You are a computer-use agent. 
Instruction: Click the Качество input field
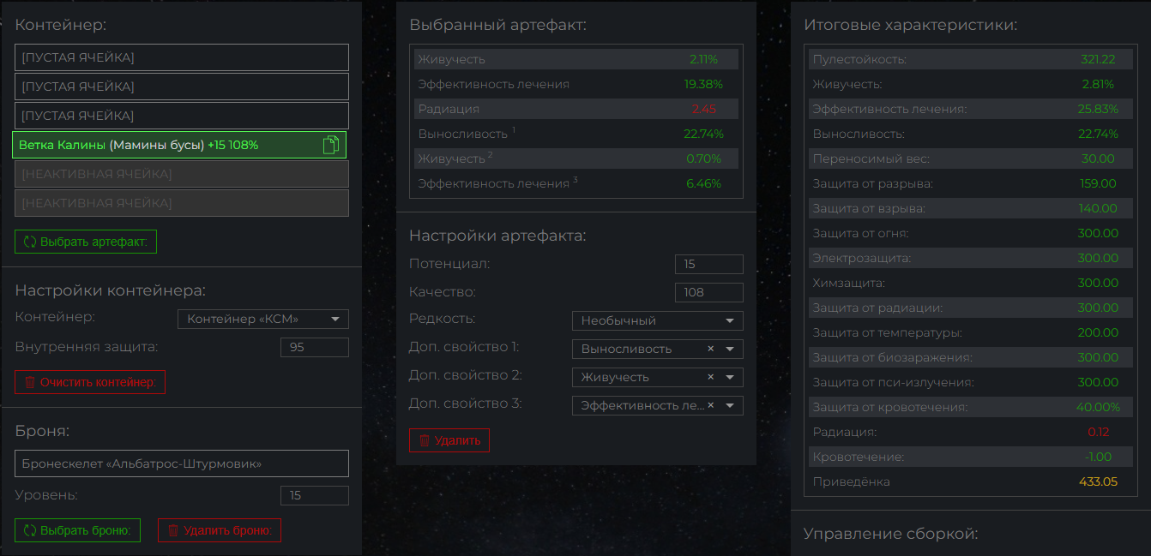click(708, 292)
